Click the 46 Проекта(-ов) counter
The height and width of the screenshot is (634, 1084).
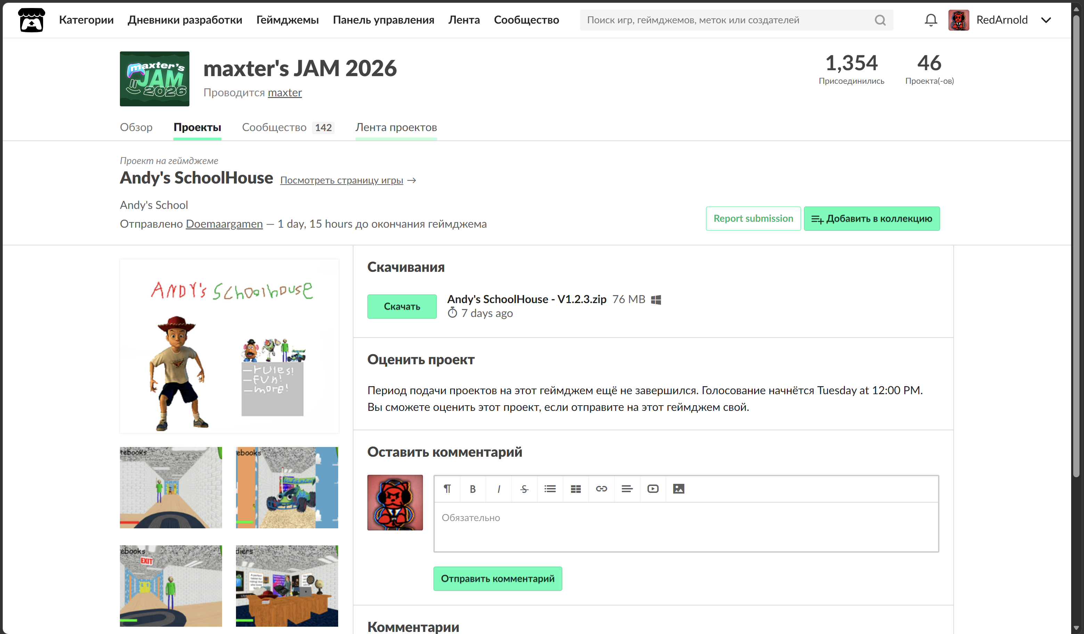click(929, 69)
